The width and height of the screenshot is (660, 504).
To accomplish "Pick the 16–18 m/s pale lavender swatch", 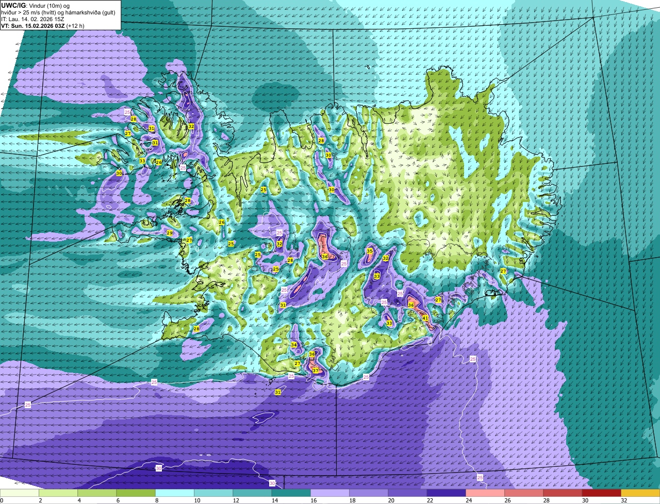I will click(330, 493).
